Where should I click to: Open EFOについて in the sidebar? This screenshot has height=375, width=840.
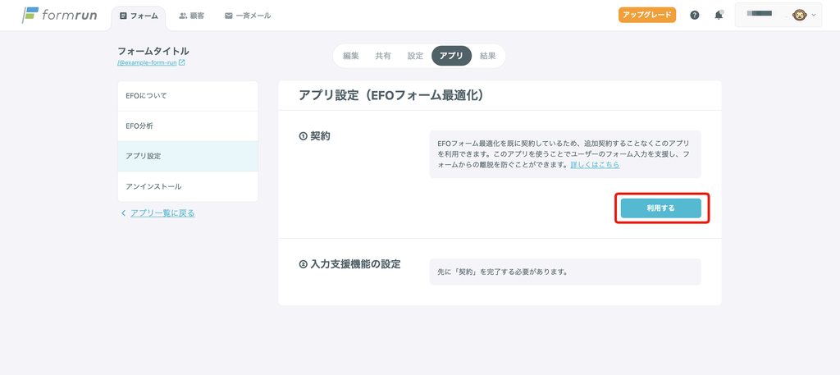(188, 96)
